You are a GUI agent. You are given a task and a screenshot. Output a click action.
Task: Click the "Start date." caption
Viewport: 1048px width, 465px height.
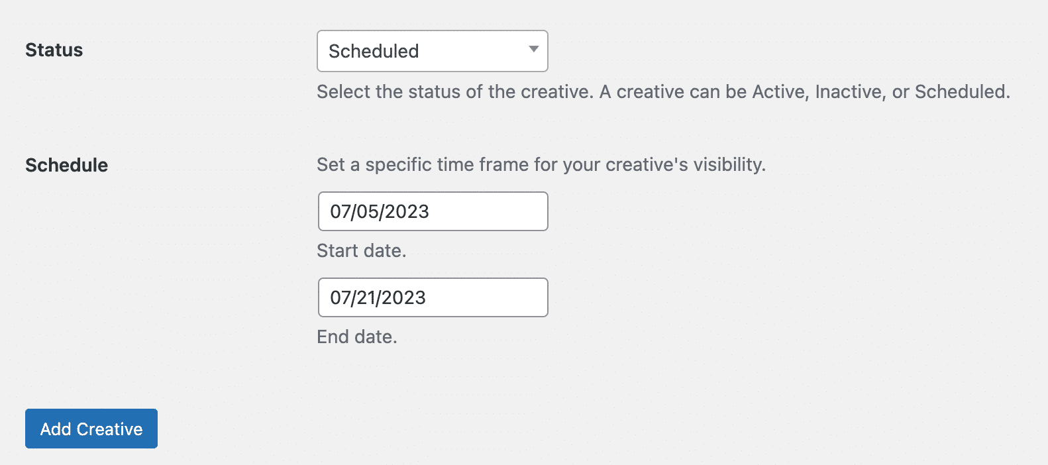[x=361, y=250]
